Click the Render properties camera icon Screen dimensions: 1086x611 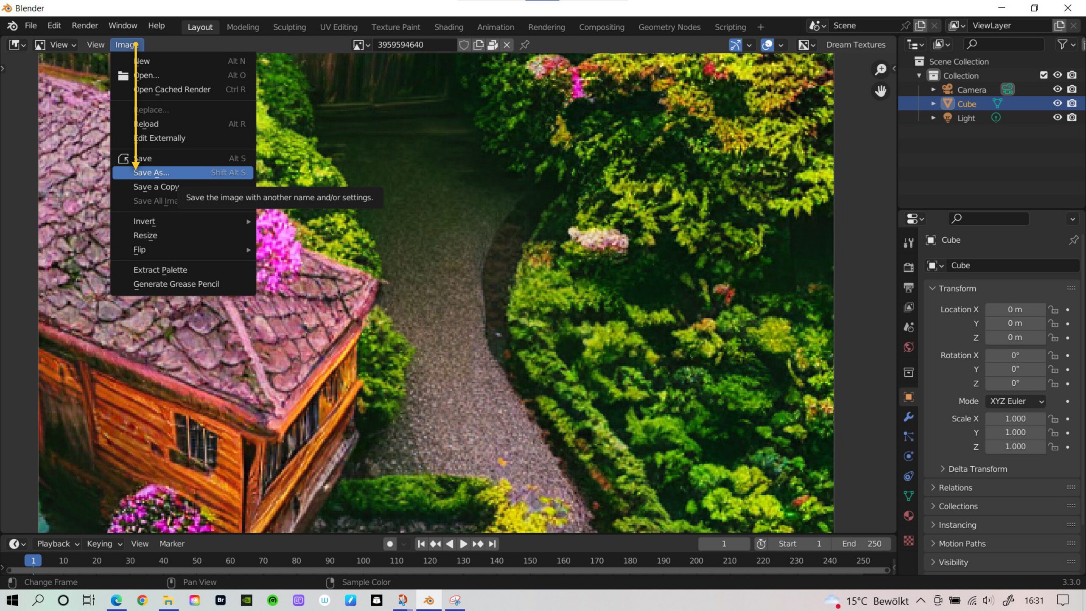point(908,267)
